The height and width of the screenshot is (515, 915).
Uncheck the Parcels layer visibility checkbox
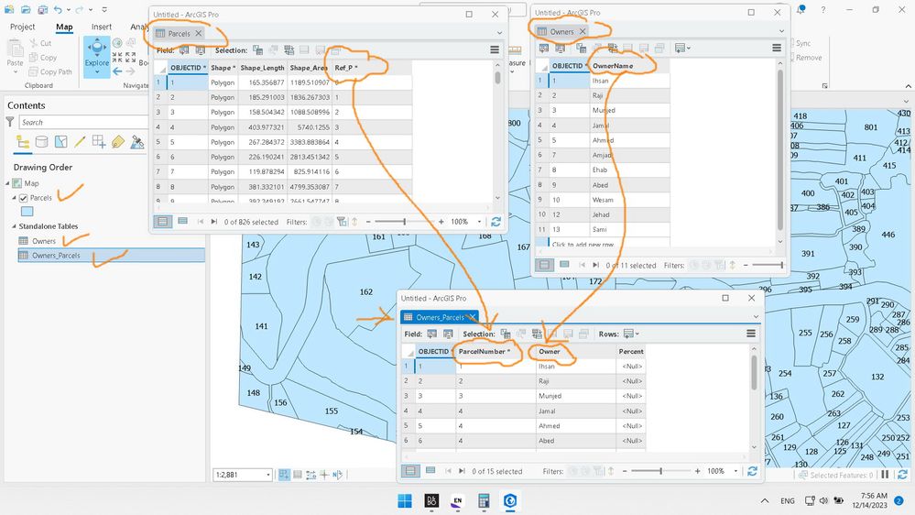coord(24,198)
